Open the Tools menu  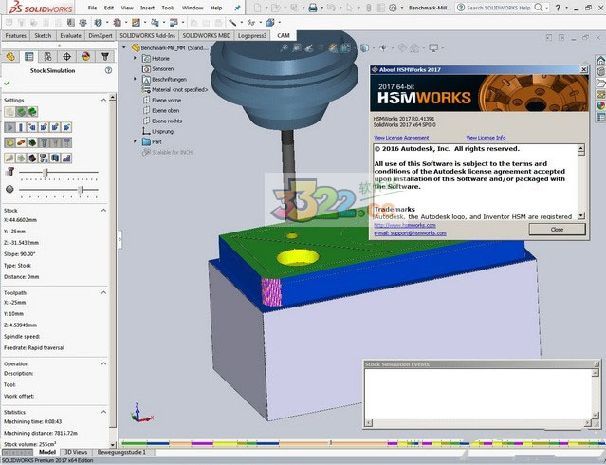(168, 8)
